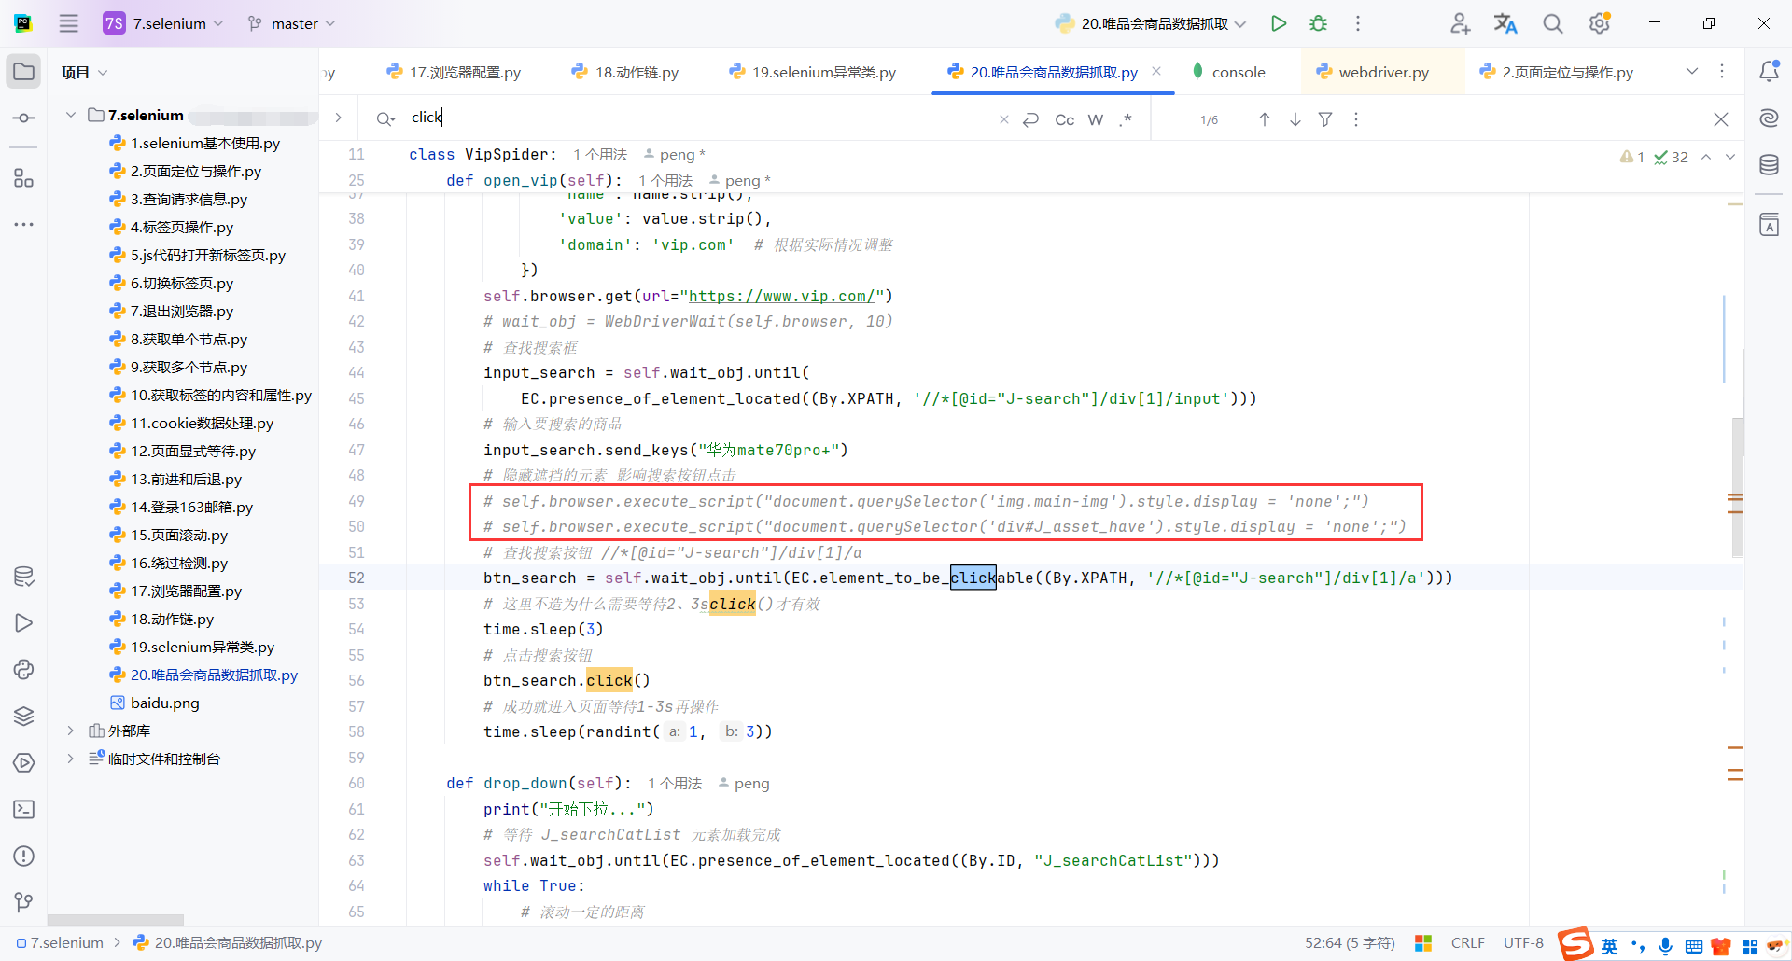Switch to 19.selenium异常类.py tab

click(x=812, y=72)
